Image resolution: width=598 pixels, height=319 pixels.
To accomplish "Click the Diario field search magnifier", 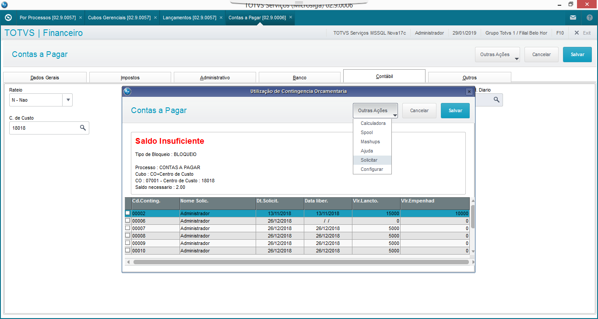I will point(496,100).
